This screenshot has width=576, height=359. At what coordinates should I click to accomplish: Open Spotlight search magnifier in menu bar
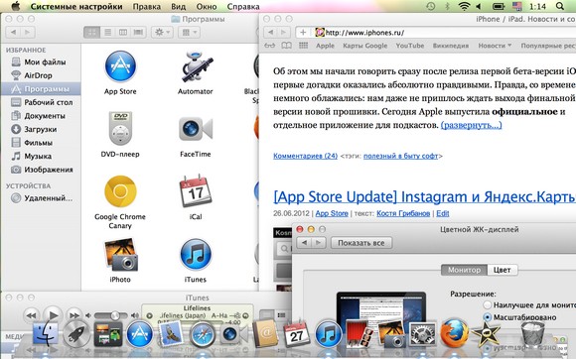pos(559,6)
